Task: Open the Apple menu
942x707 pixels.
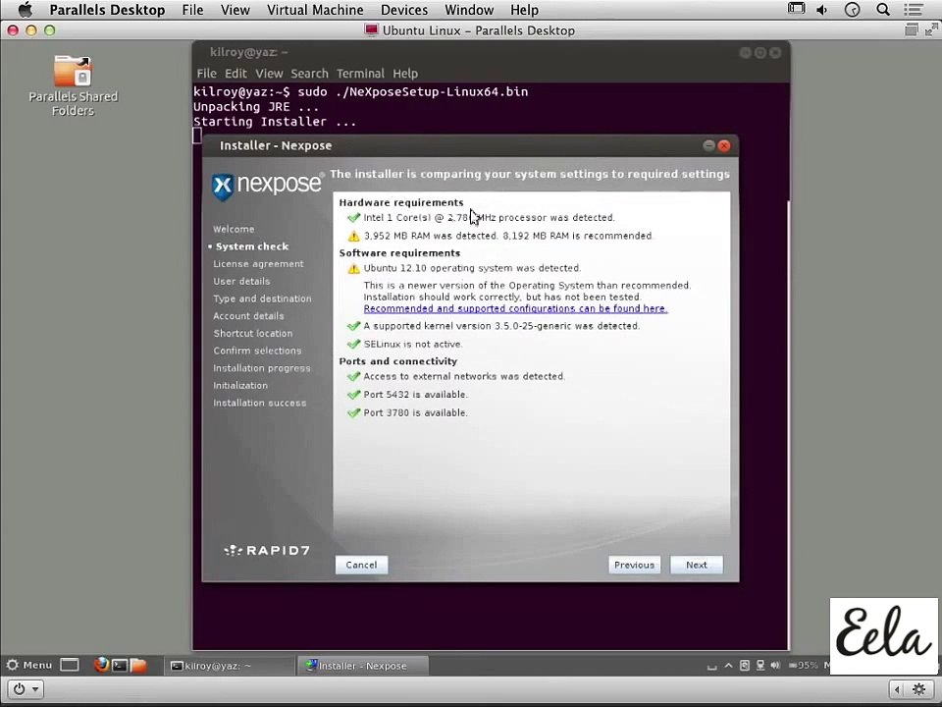Action: click(x=25, y=10)
